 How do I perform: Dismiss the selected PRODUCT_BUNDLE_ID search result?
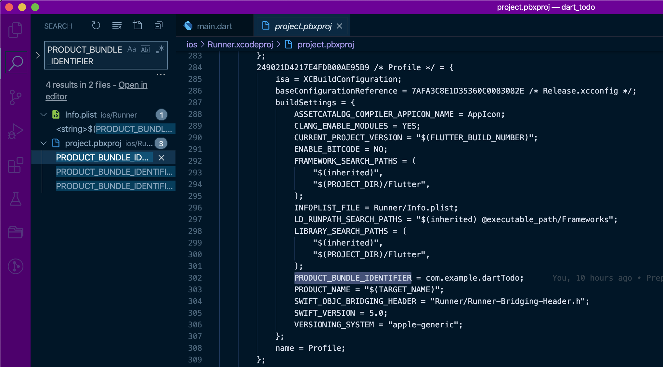click(x=161, y=158)
